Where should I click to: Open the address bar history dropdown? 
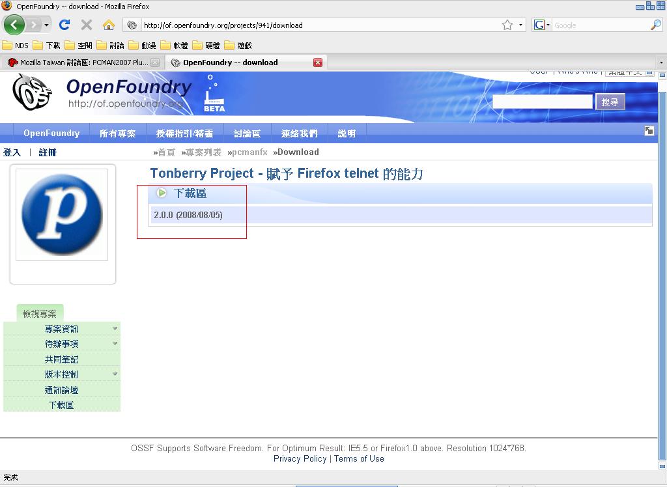click(x=520, y=25)
